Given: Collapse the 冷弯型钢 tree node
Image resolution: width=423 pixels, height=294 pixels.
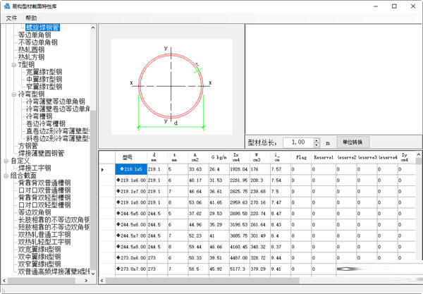Looking at the screenshot, I should tap(13, 94).
